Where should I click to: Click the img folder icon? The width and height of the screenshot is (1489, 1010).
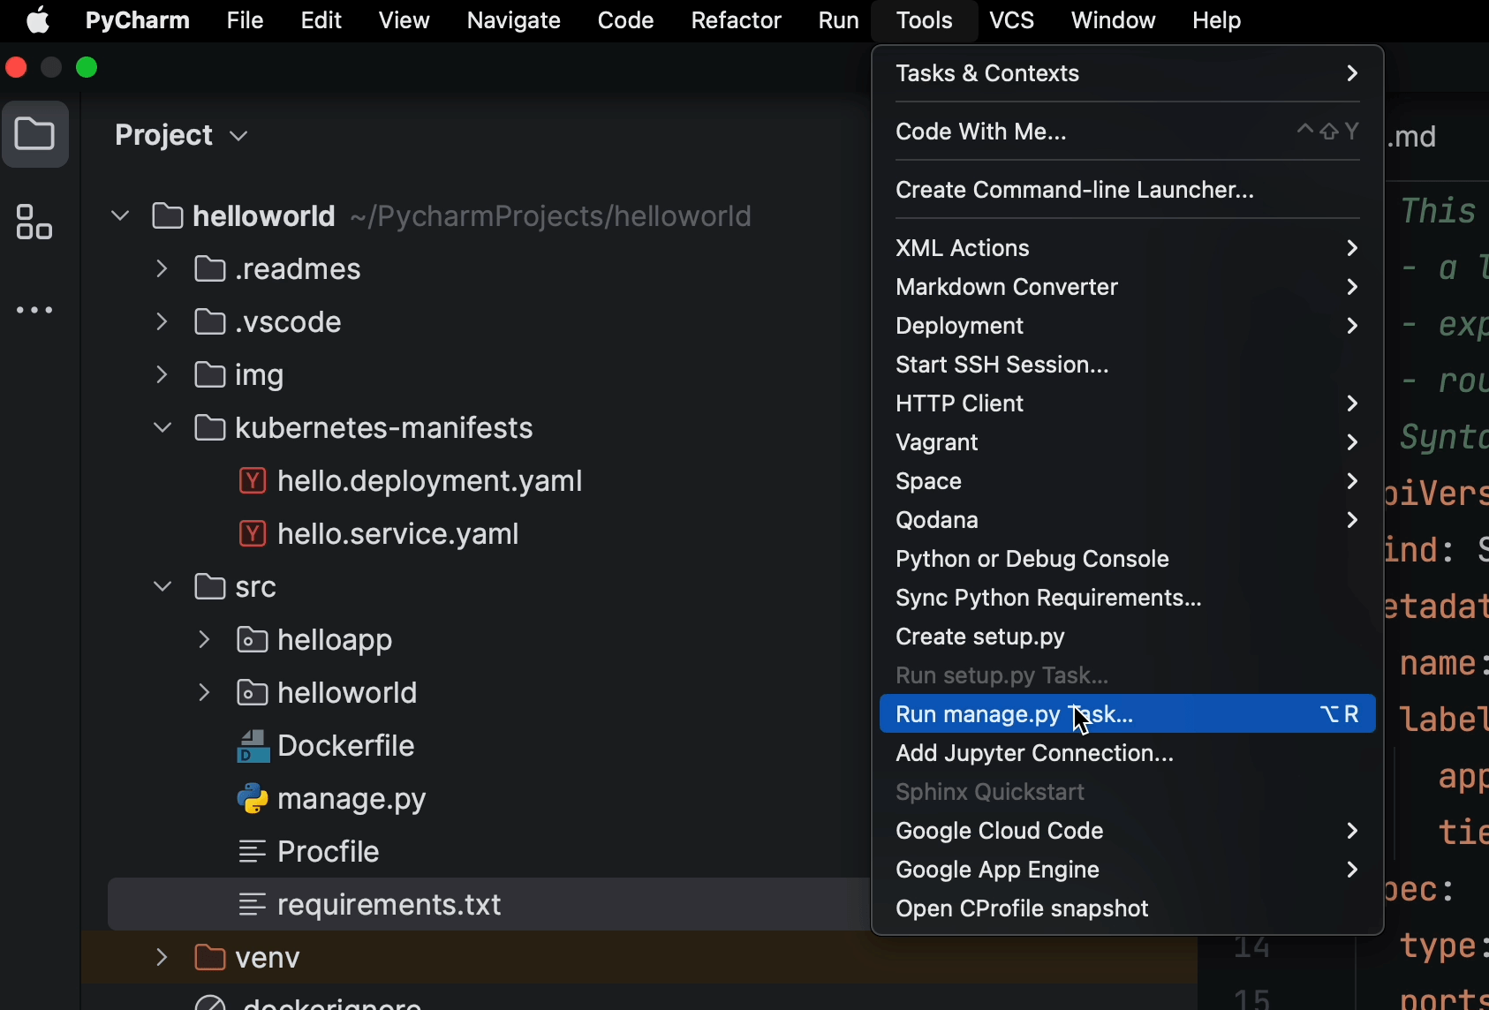point(208,374)
